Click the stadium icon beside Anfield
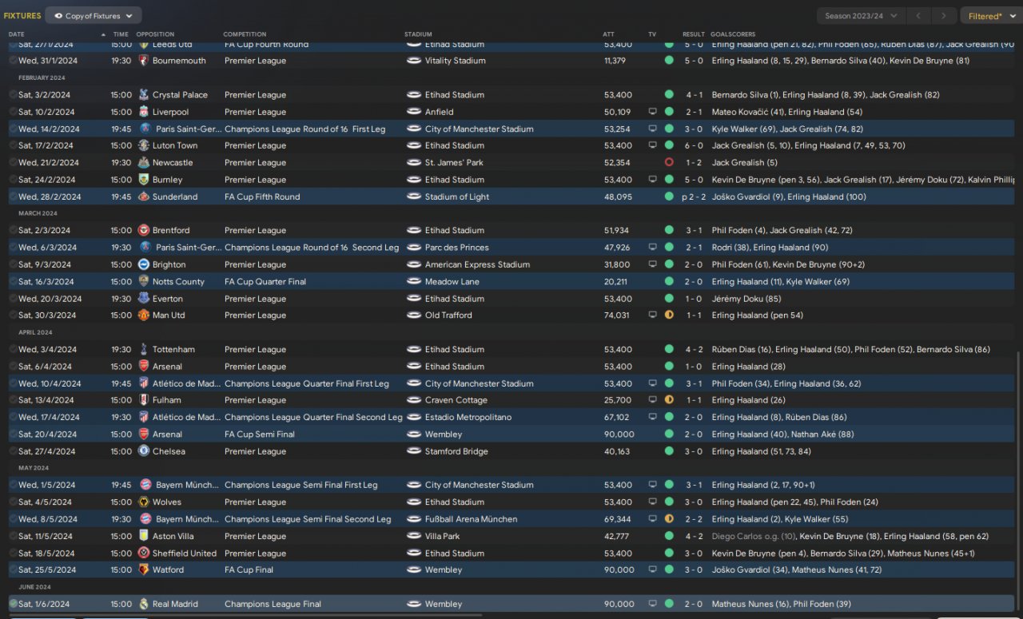Viewport: 1023px width, 619px height. click(414, 112)
